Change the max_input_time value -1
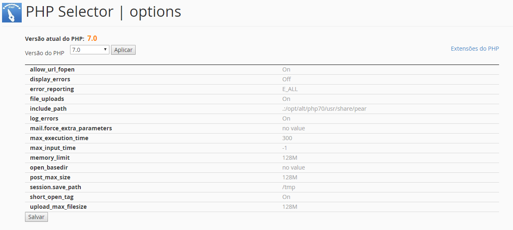This screenshot has height=230, width=513. click(284, 148)
